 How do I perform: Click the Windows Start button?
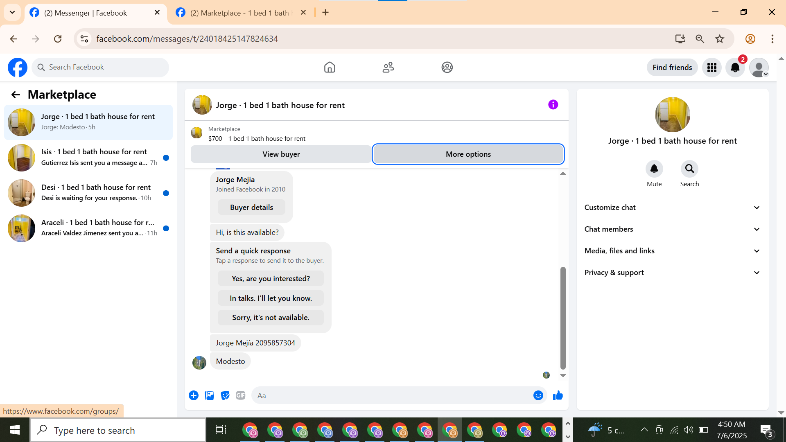click(15, 430)
